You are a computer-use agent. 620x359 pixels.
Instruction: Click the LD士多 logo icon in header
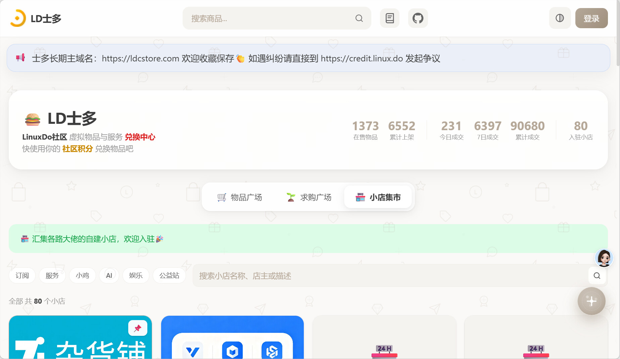coord(18,18)
